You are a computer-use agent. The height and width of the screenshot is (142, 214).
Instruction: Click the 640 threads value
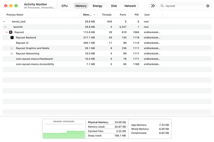click(x=109, y=22)
